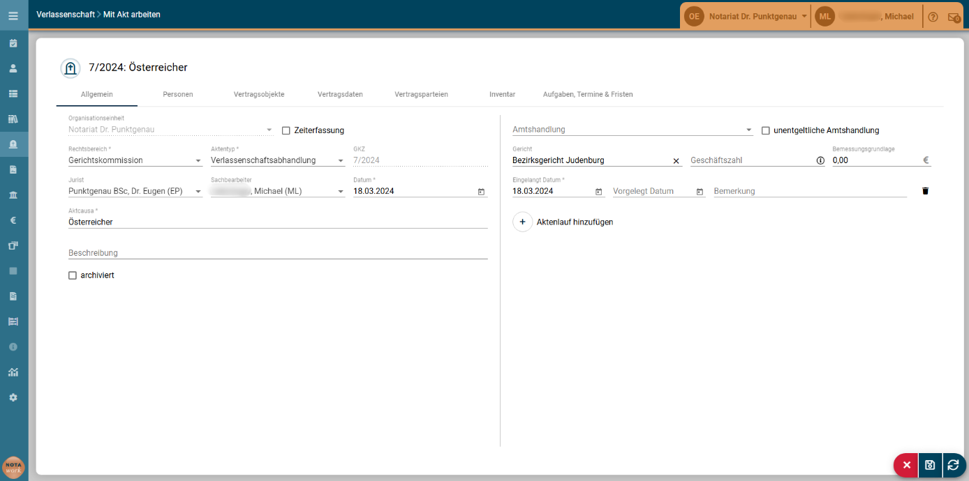Open the Organisationseinheit dropdown arrow
This screenshot has width=969, height=481.
click(269, 130)
